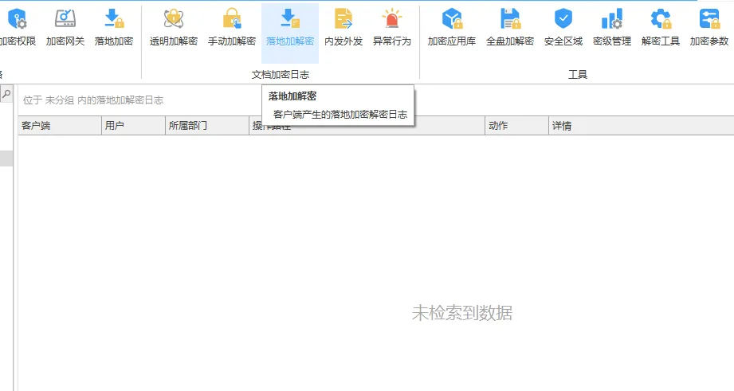
Task: View 异常行为 abnormal behavior alarm log
Action: tap(392, 28)
